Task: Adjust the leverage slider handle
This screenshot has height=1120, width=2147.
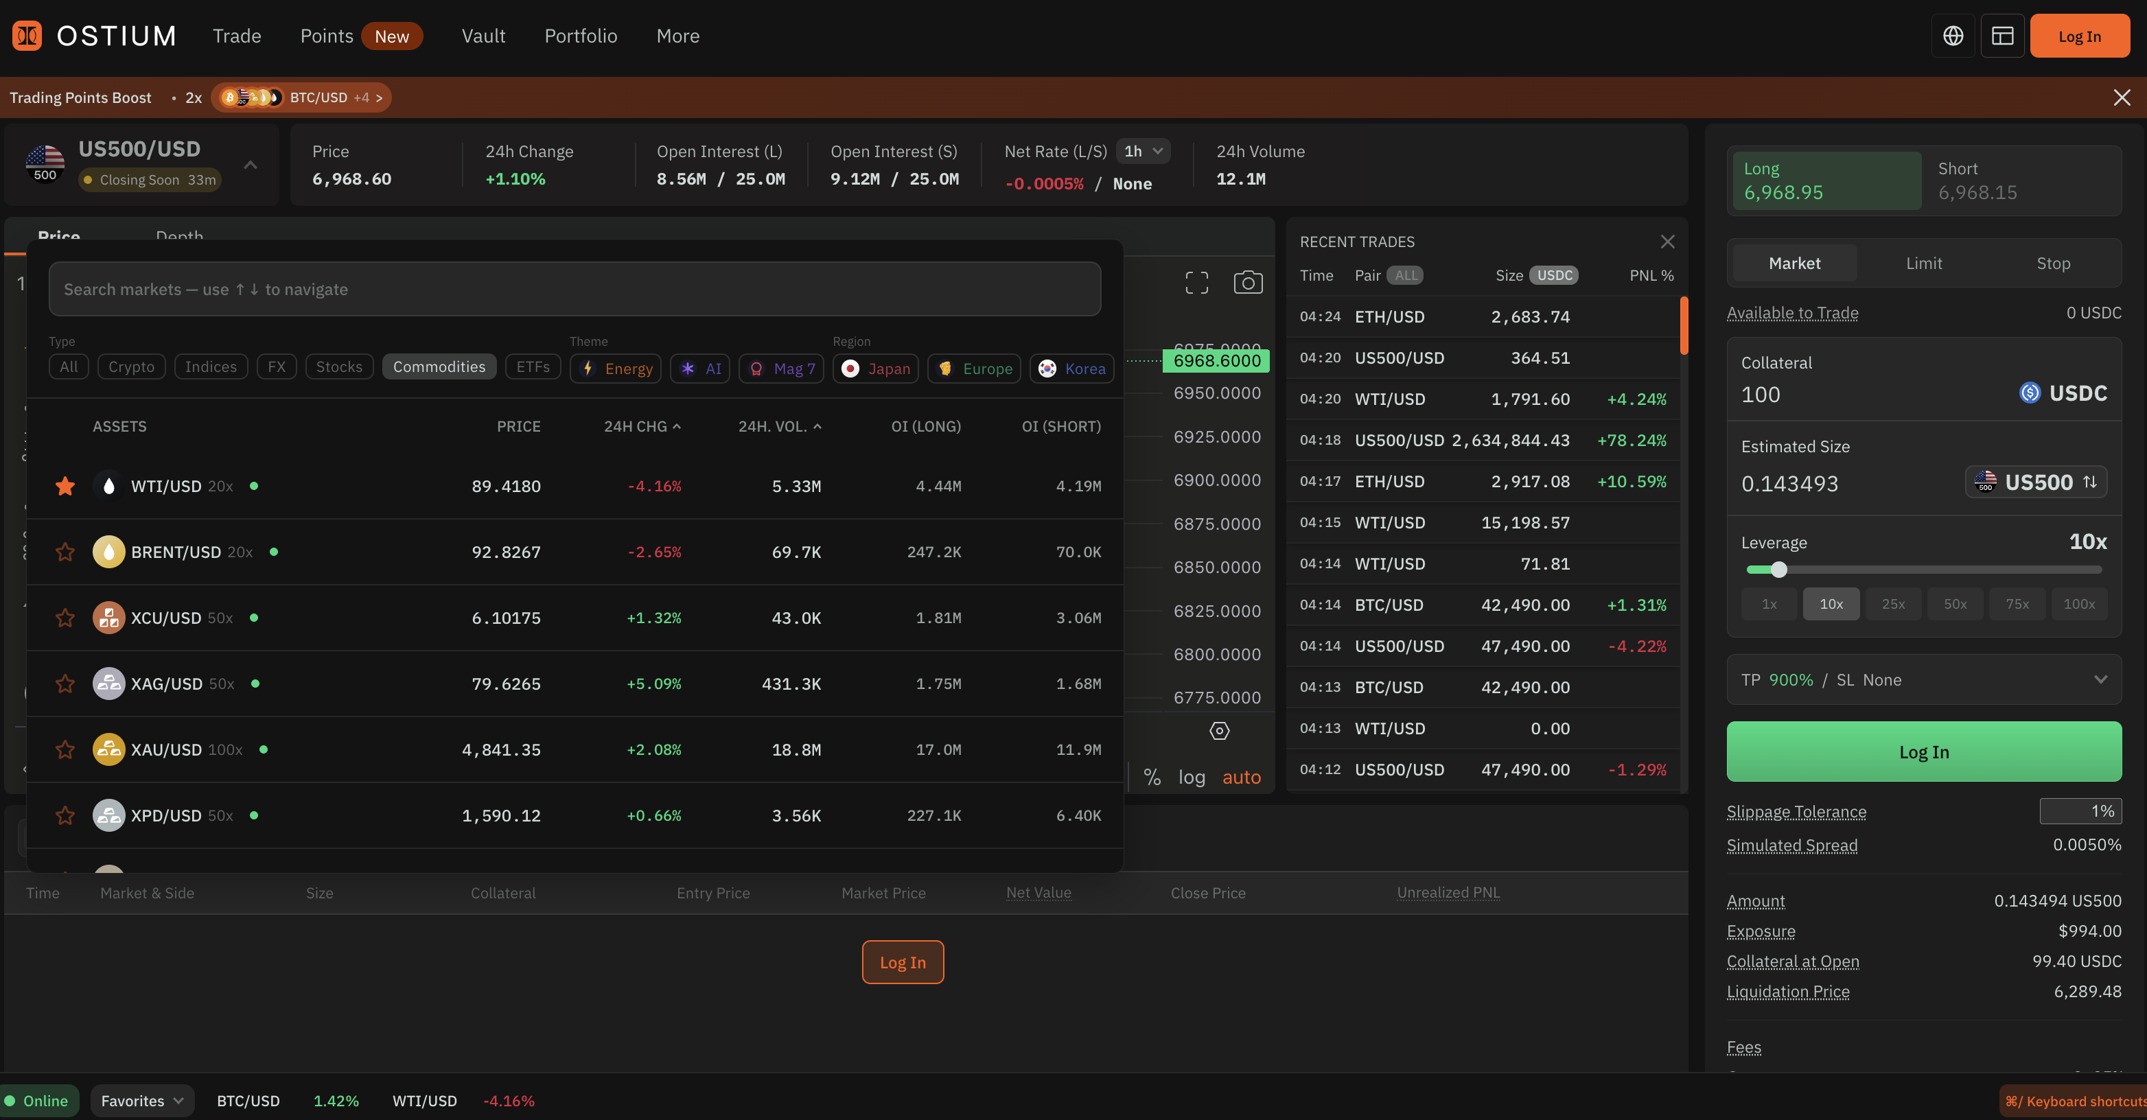Action: [1778, 570]
